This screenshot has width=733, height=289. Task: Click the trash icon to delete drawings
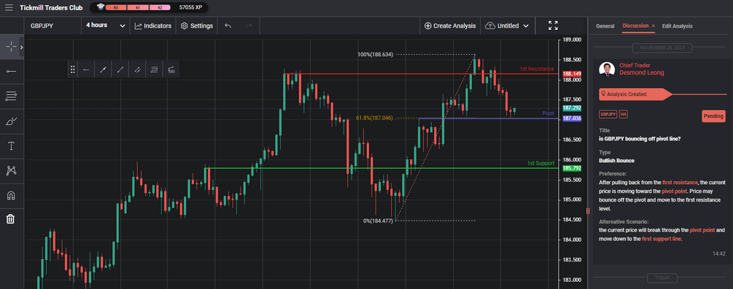click(11, 218)
